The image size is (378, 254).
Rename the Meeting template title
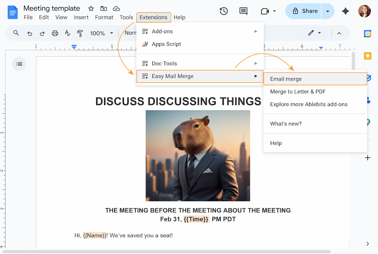pos(51,8)
